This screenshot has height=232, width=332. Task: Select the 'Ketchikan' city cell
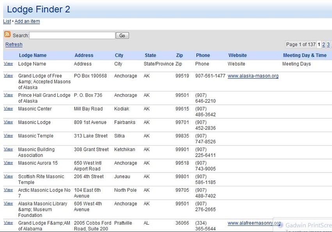[125, 150]
